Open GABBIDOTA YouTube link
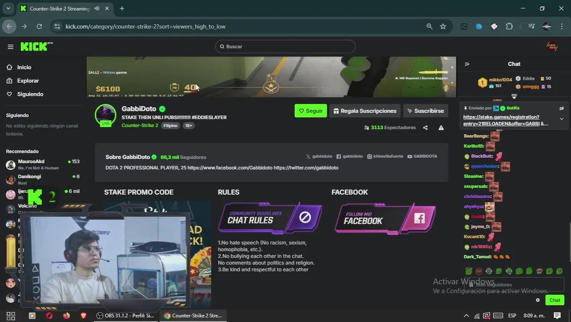571x322 pixels. click(422, 157)
